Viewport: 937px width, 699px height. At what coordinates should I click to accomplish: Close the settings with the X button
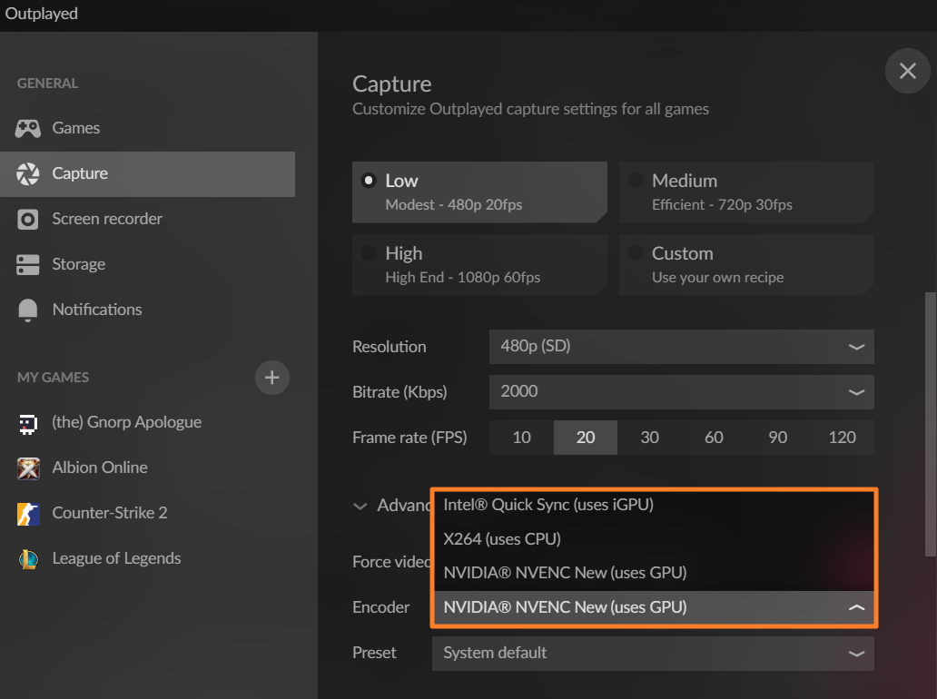[x=908, y=71]
